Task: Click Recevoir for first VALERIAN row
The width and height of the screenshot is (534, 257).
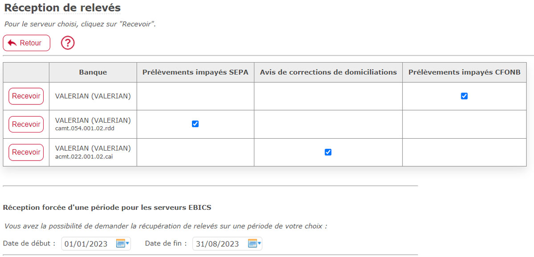Action: (x=26, y=96)
